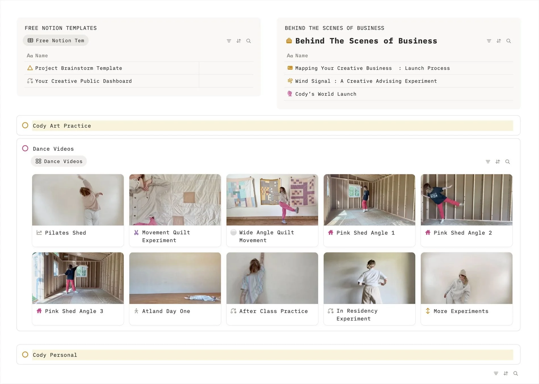This screenshot has width=539, height=384.
Task: Click the scissors icon on Movement Quilt Experiment
Action: click(x=135, y=232)
